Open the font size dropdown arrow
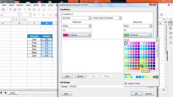This screenshot has width=173, height=97. [30, 15]
